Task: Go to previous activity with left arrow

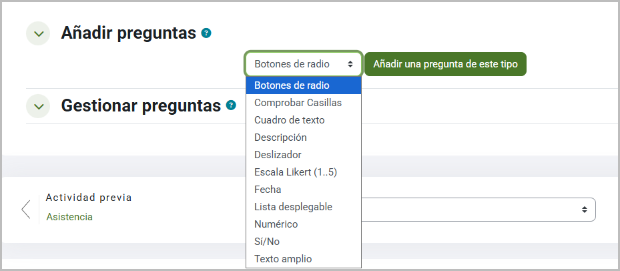Action: point(26,209)
